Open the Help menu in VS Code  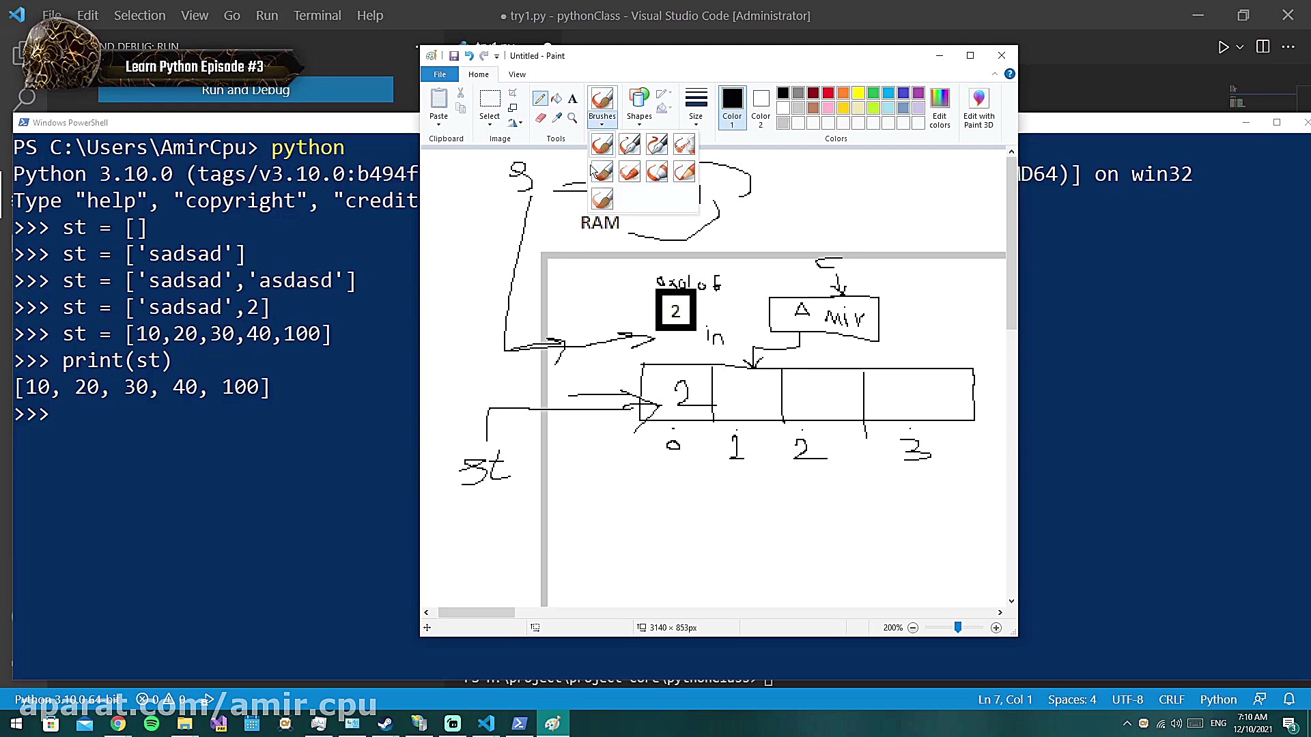tap(369, 15)
